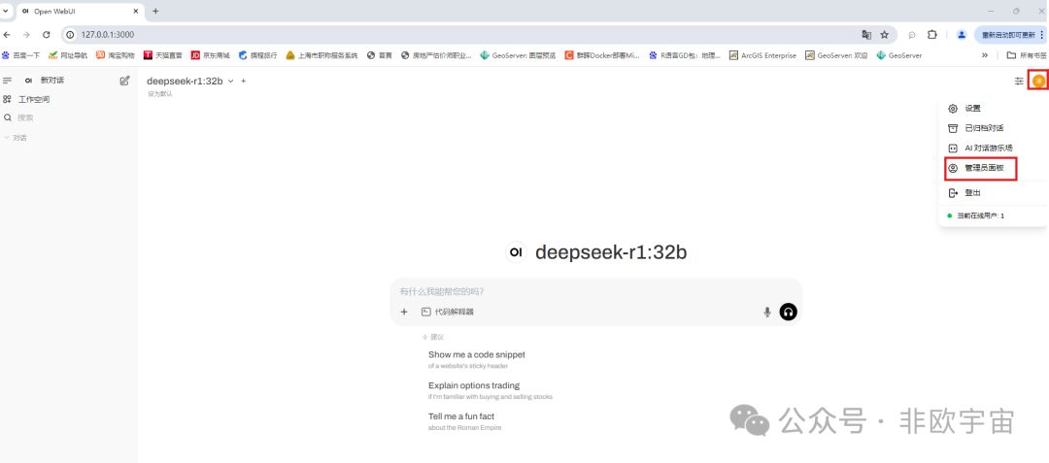
Task: Click the translate page icon
Action: point(866,35)
